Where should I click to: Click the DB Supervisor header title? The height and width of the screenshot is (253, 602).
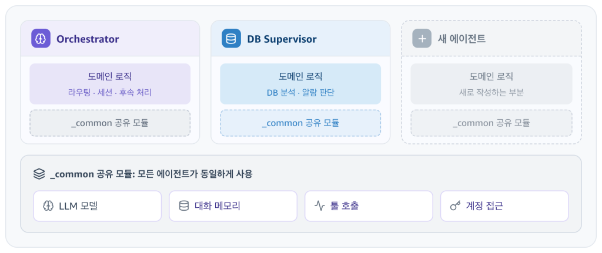point(282,39)
